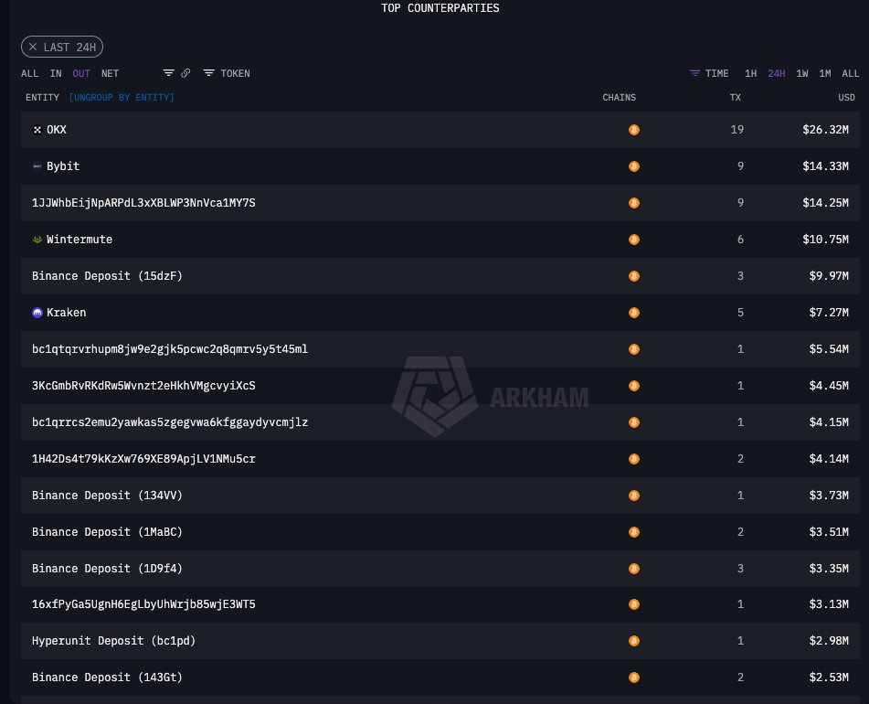
Task: Click Bitcoin icon in Binance Deposit (134VV) row
Action: point(634,496)
